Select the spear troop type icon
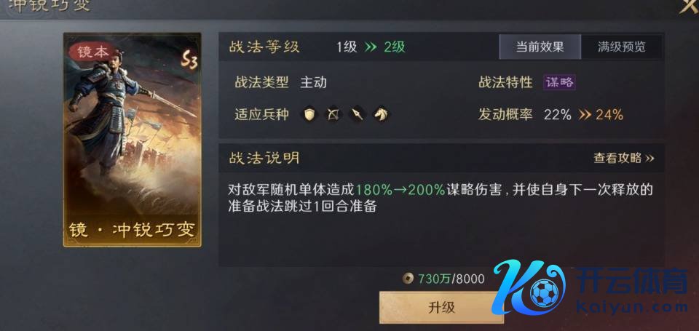The image size is (699, 331). [x=357, y=115]
